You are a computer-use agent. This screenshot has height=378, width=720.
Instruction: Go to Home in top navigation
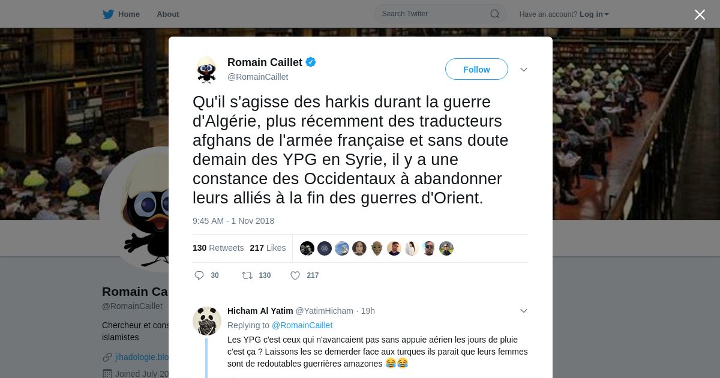129,14
